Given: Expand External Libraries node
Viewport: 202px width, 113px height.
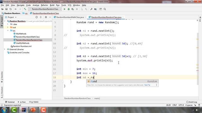Looking at the screenshot, I should 5,49.
